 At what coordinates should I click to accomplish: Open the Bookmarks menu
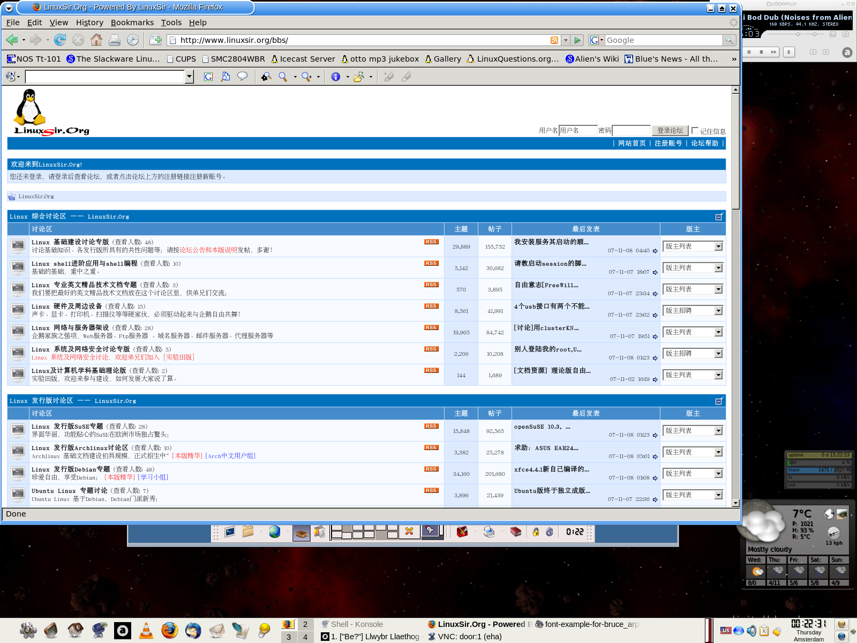click(x=132, y=23)
